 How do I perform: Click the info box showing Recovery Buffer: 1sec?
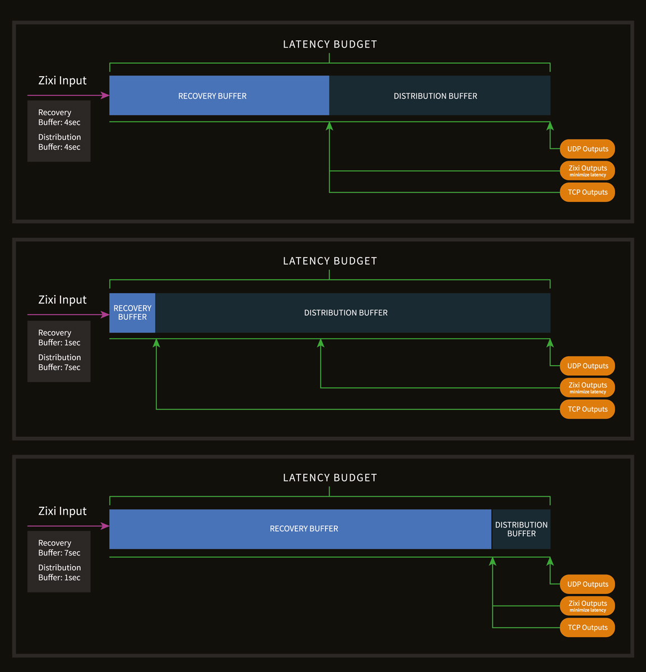point(59,351)
